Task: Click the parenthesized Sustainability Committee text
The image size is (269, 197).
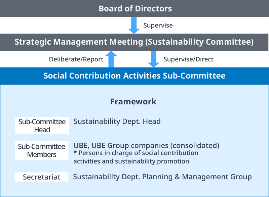Action: pyautogui.click(x=201, y=42)
